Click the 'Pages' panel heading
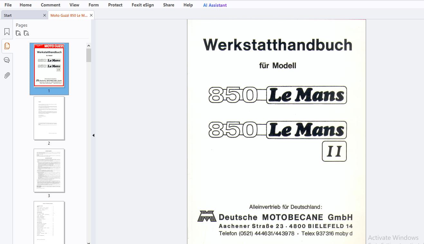This screenshot has height=244, width=424. coord(22,25)
